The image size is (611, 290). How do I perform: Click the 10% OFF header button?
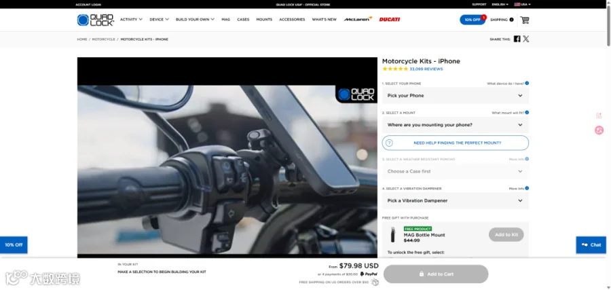tap(473, 20)
